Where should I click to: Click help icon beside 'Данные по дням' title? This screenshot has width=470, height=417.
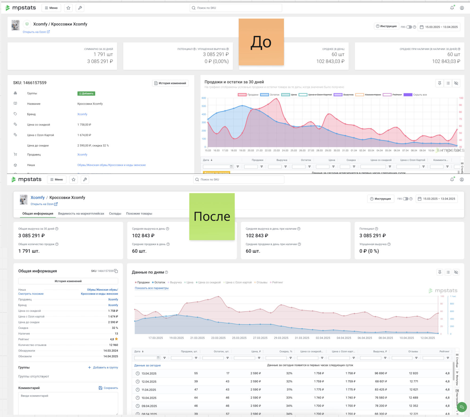(x=166, y=272)
